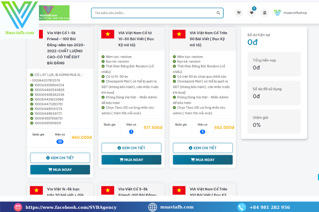Open title VIA Việt Nam Cổ Trên 50 Bài Viết

(208, 39)
